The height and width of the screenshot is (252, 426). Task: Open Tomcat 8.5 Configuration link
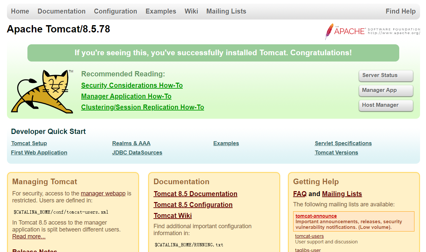click(193, 205)
